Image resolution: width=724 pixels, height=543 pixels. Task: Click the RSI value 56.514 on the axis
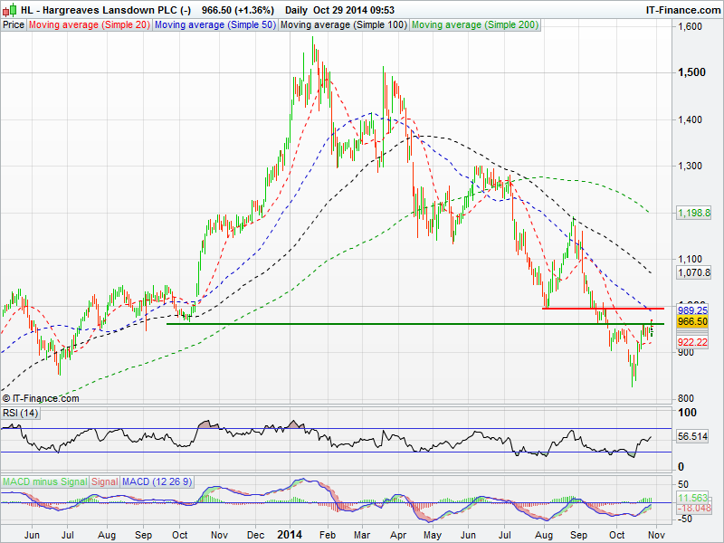click(x=694, y=436)
